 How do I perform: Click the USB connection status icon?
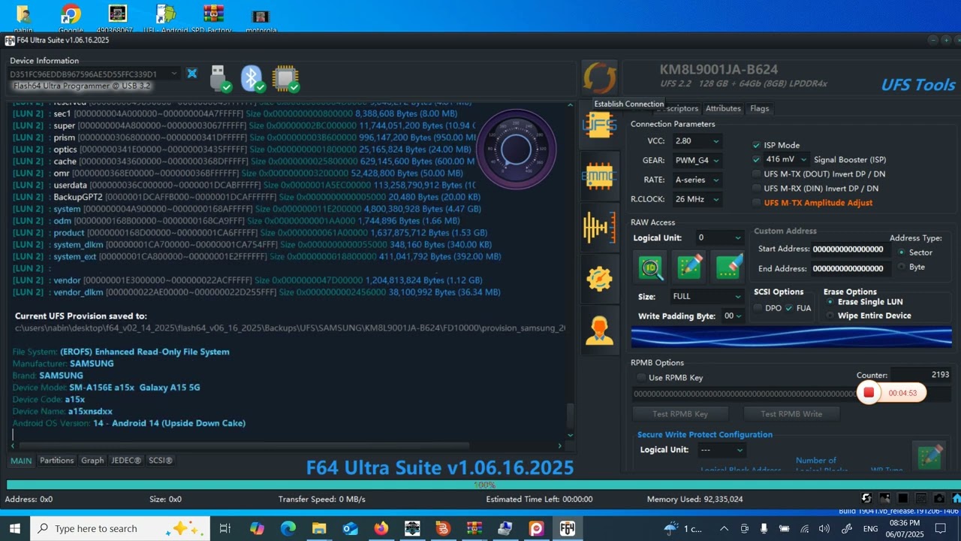click(x=219, y=78)
